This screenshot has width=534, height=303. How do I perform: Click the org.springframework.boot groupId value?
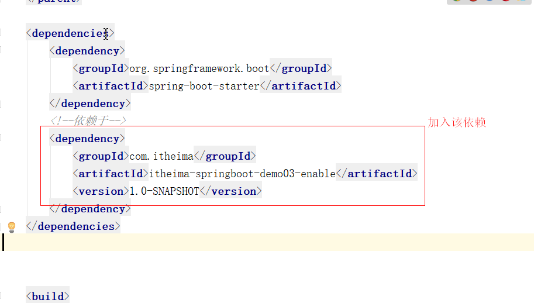coord(199,68)
